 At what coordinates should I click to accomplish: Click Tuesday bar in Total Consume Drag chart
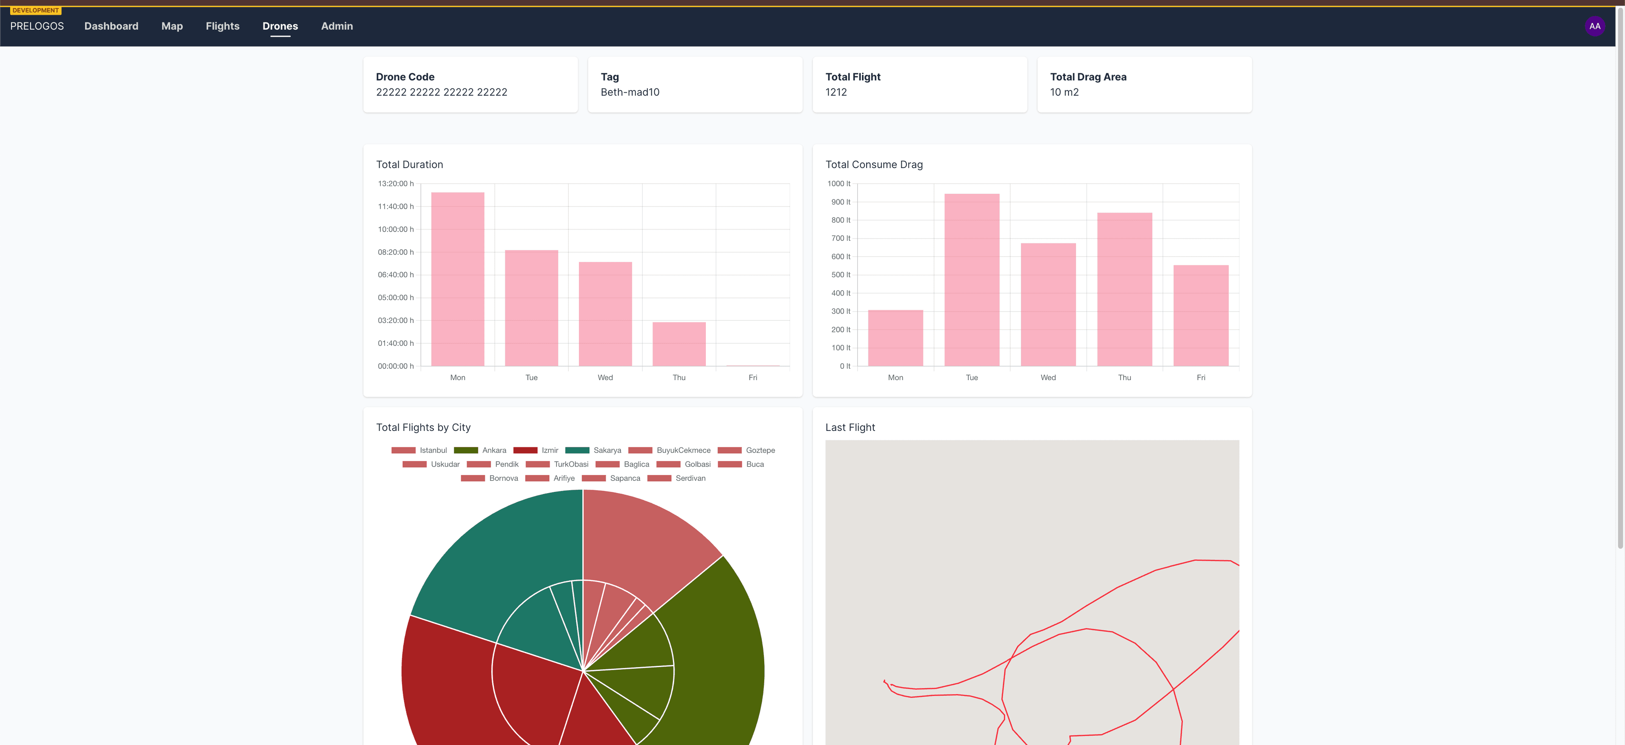click(x=972, y=279)
